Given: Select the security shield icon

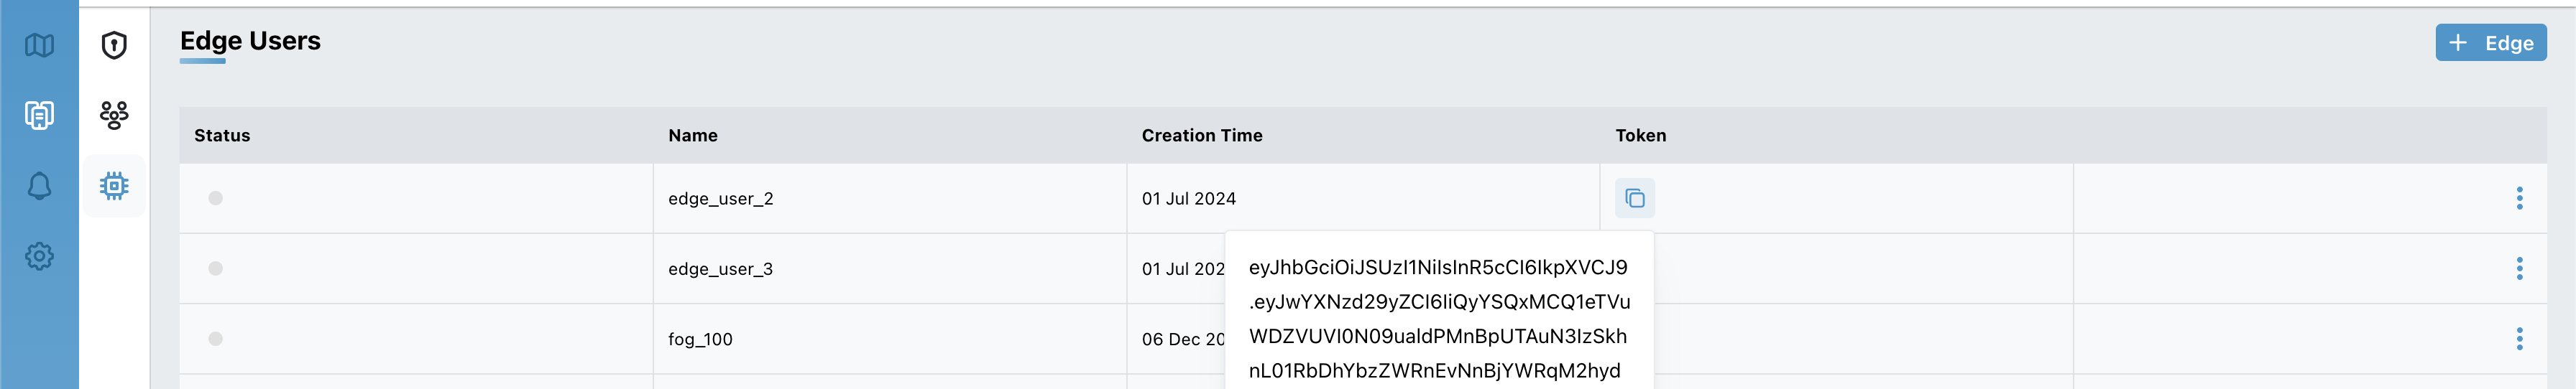Looking at the screenshot, I should [x=114, y=45].
